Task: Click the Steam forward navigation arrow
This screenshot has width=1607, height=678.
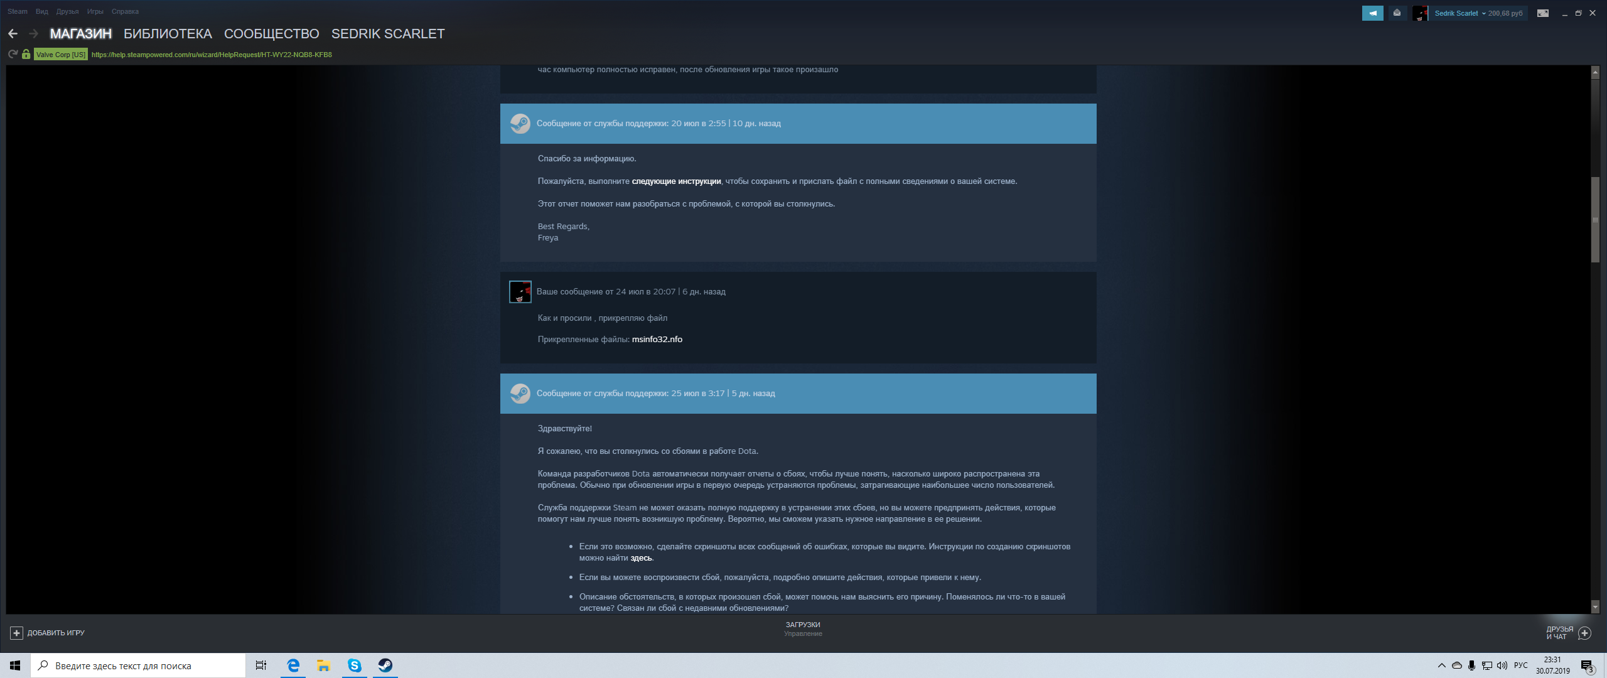Action: [x=32, y=34]
